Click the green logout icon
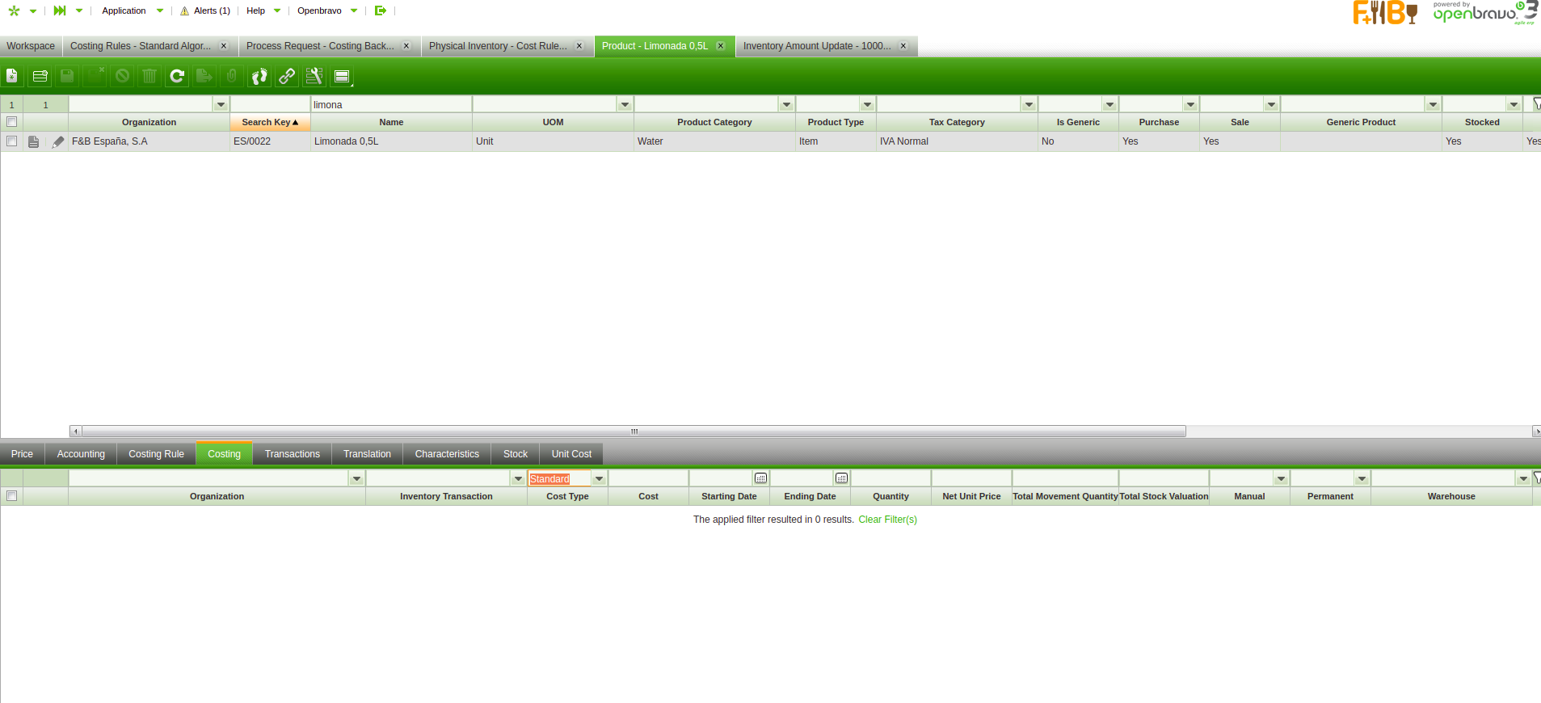The width and height of the screenshot is (1541, 703). tap(381, 11)
